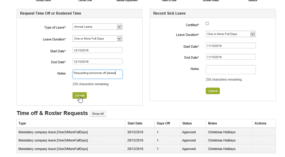Click the Start Date column header in table

[x=135, y=123]
